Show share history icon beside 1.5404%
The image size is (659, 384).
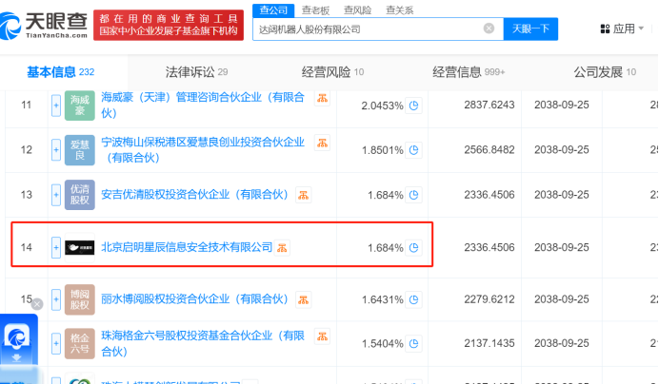click(413, 344)
